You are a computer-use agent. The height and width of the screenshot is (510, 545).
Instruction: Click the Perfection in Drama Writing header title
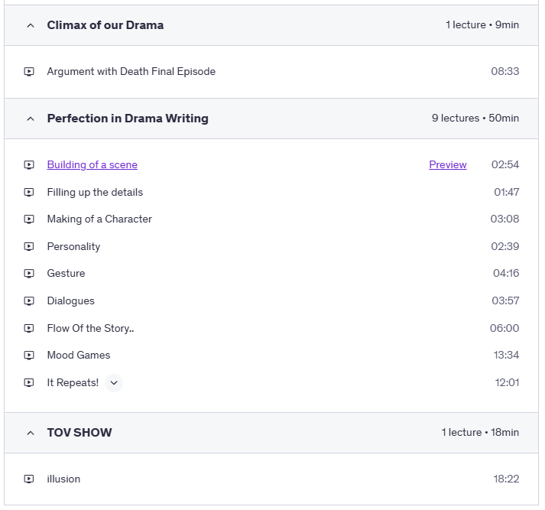pos(128,119)
